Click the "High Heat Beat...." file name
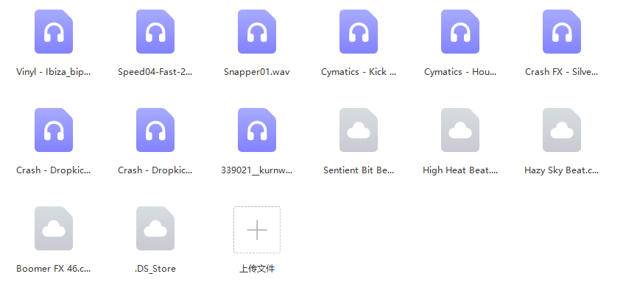The width and height of the screenshot is (623, 304). (x=460, y=170)
